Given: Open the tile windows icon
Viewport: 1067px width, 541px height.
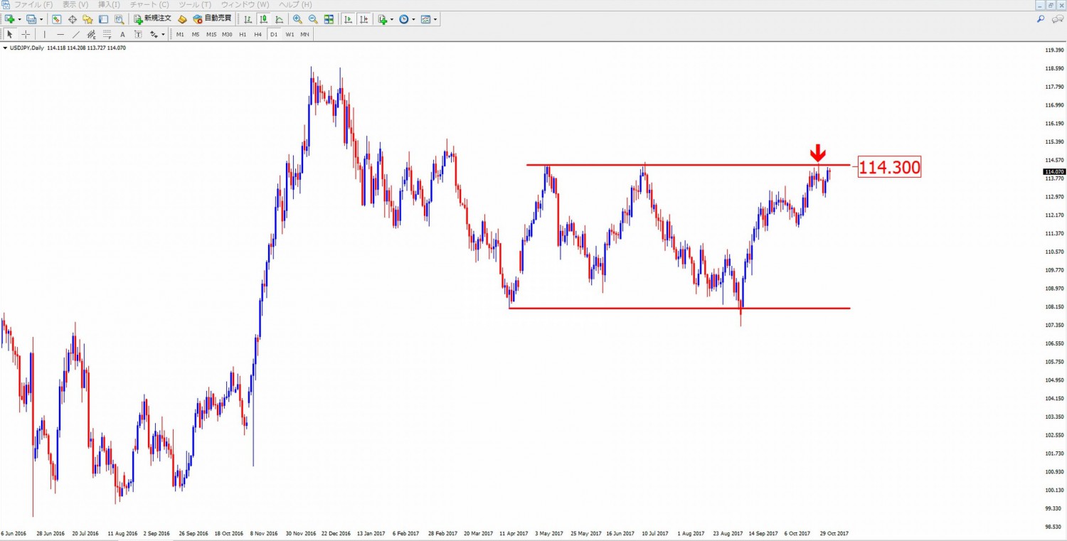Looking at the screenshot, I should click(x=329, y=19).
